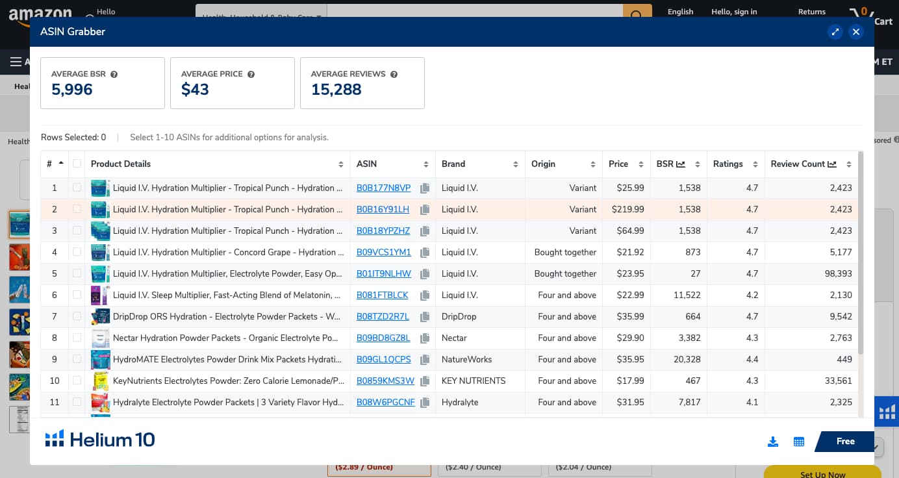Select the checkbox for row 2
This screenshot has width=899, height=478.
(77, 209)
